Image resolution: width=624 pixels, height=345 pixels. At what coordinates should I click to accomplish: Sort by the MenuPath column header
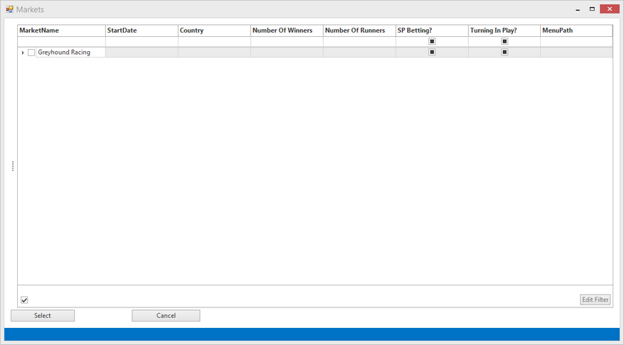576,31
